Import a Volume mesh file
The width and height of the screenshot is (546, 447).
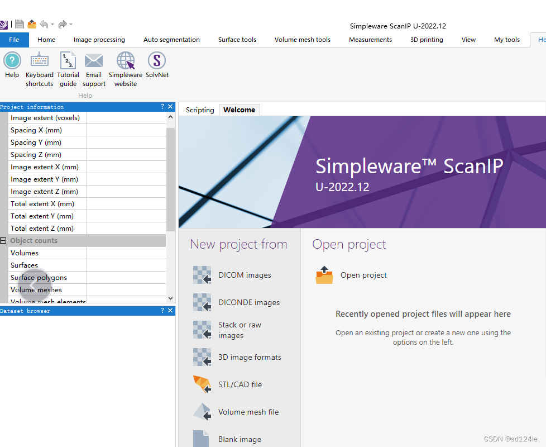[x=248, y=412]
